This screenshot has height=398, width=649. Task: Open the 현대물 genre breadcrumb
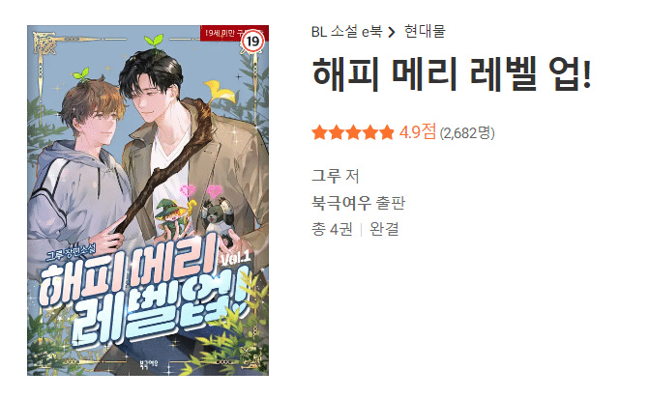click(x=425, y=32)
